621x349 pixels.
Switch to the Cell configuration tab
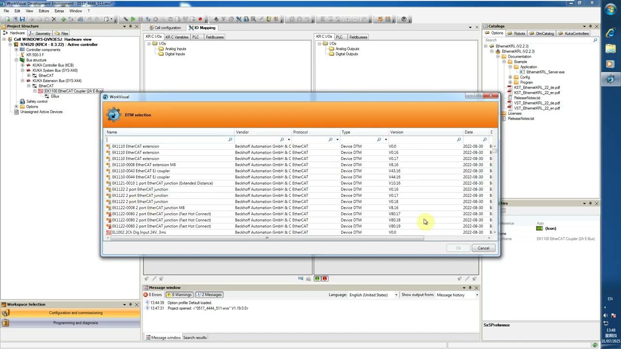165,28
